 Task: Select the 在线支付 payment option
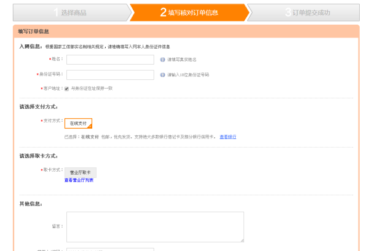pyautogui.click(x=78, y=123)
